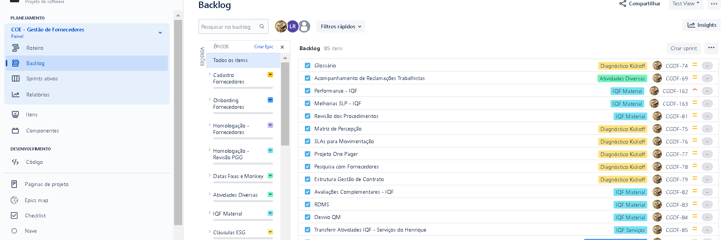Viewport: 724px width, 240px height.
Task: Click the Epics map globe icon
Action: tap(14, 200)
